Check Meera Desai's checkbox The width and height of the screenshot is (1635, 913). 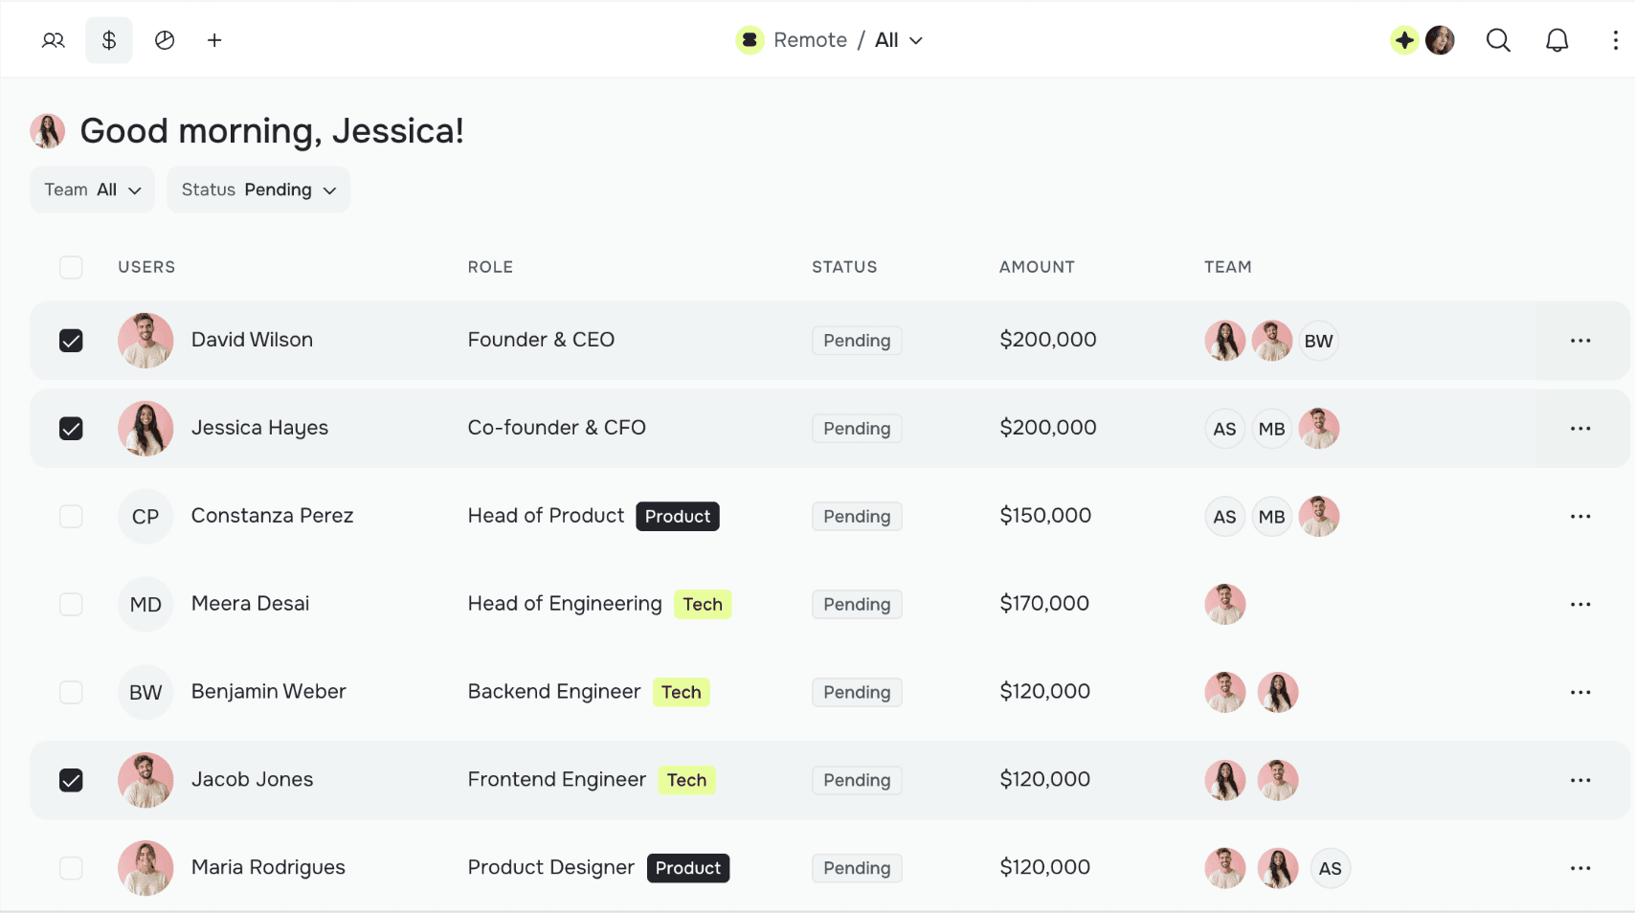71,605
